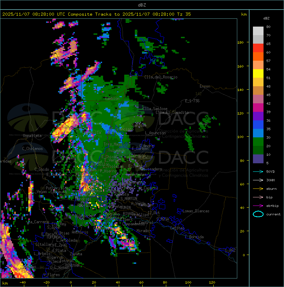Viewport: 284px width, 287px height.
Task: Click the -40 km horizontal axis tick
Action: pyautogui.click(x=23, y=283)
